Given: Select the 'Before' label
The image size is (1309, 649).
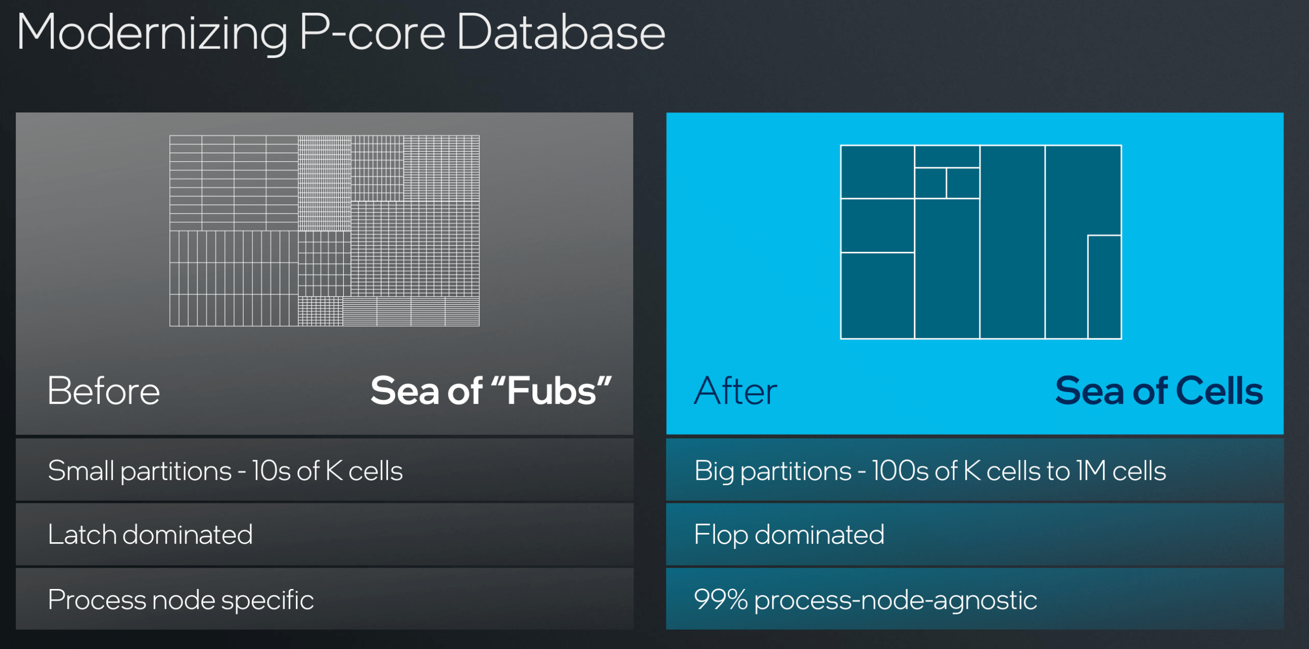Looking at the screenshot, I should coord(104,391).
